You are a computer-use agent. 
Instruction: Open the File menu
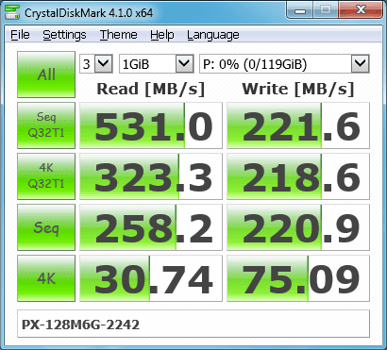pos(20,35)
